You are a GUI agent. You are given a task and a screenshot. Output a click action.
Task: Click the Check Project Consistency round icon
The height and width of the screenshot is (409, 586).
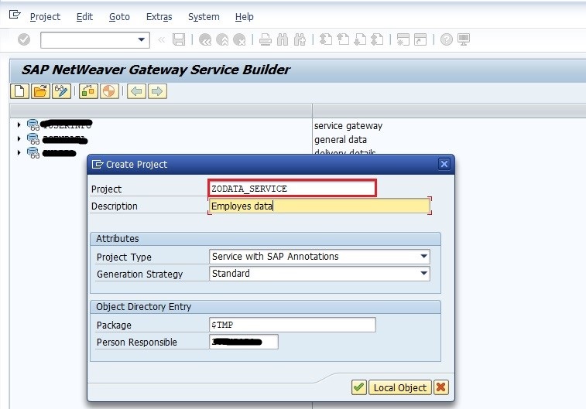click(x=109, y=91)
